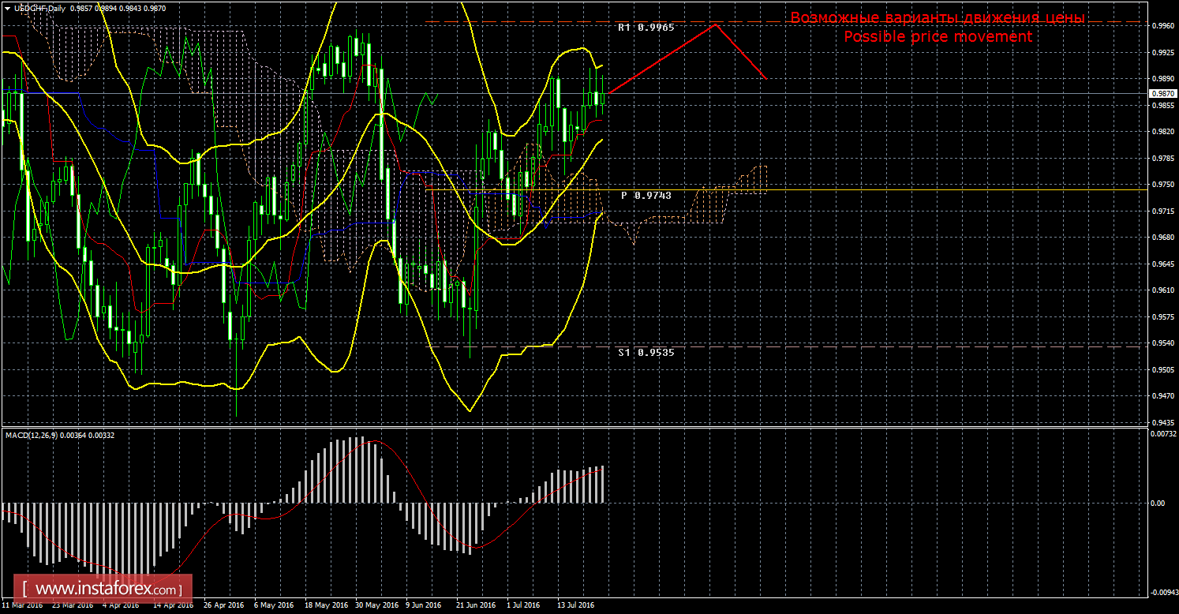Select the Russian forecast caption 'Возможные варианты движения цены'
This screenshot has width=1179, height=614.
coord(938,18)
